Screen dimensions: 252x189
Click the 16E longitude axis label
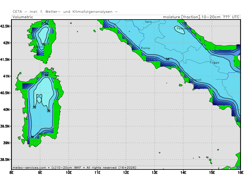click(x=240, y=173)
